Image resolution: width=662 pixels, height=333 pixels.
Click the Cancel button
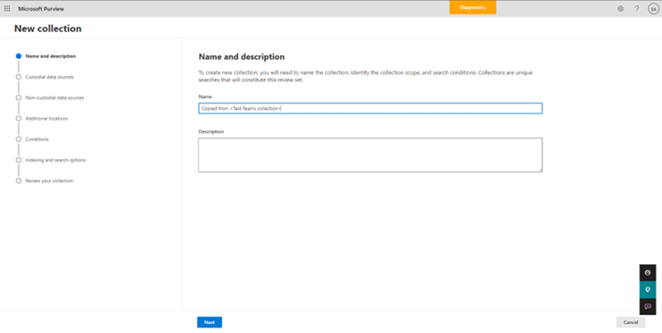(631, 322)
